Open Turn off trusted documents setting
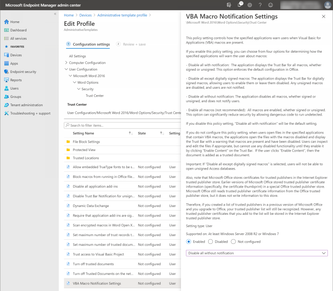 (93, 264)
